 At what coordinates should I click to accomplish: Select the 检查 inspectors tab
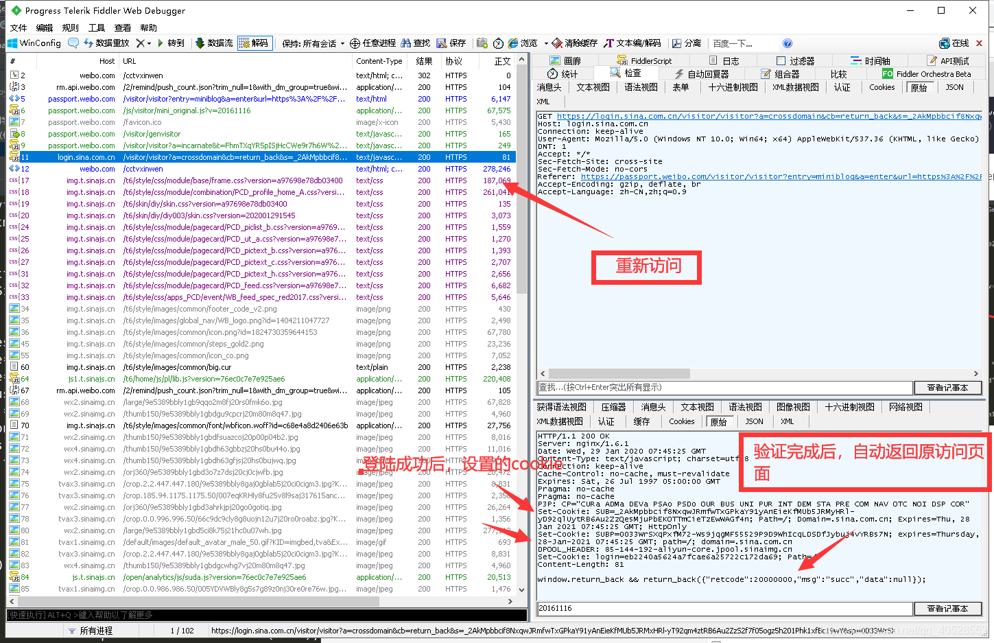pyautogui.click(x=625, y=73)
